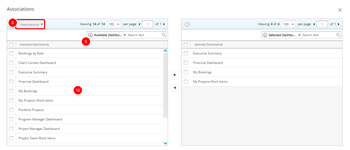
Task: Go to previous page in right panel
Action: (x=314, y=24)
